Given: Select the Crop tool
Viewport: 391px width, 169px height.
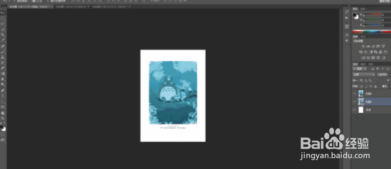Looking at the screenshot, I should click(x=3, y=34).
